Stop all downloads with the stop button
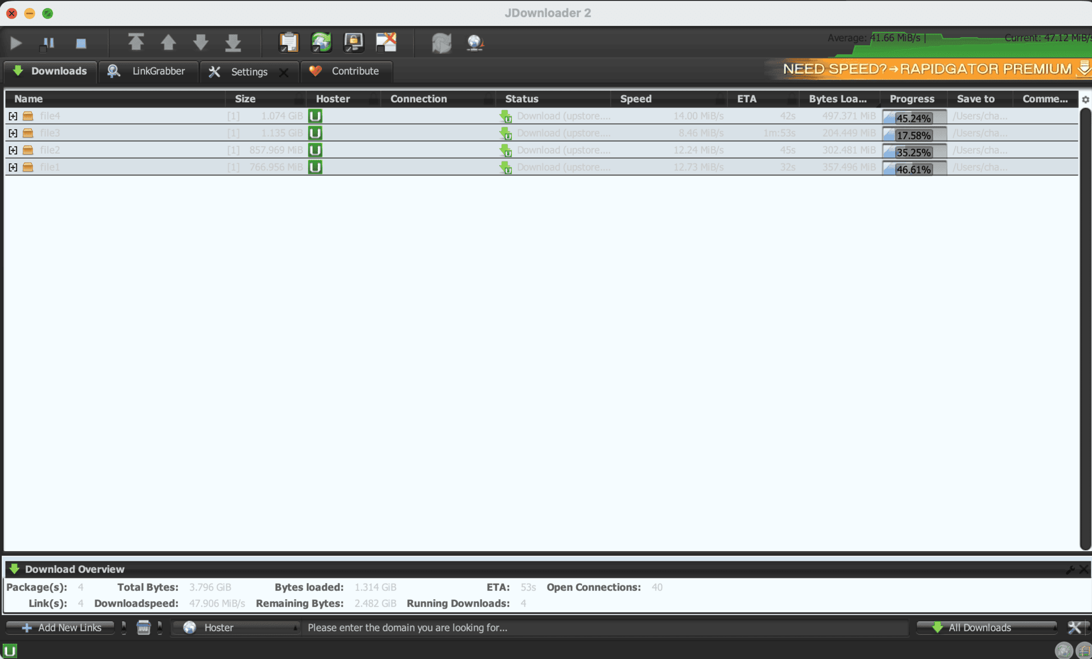The height and width of the screenshot is (659, 1092). (81, 43)
